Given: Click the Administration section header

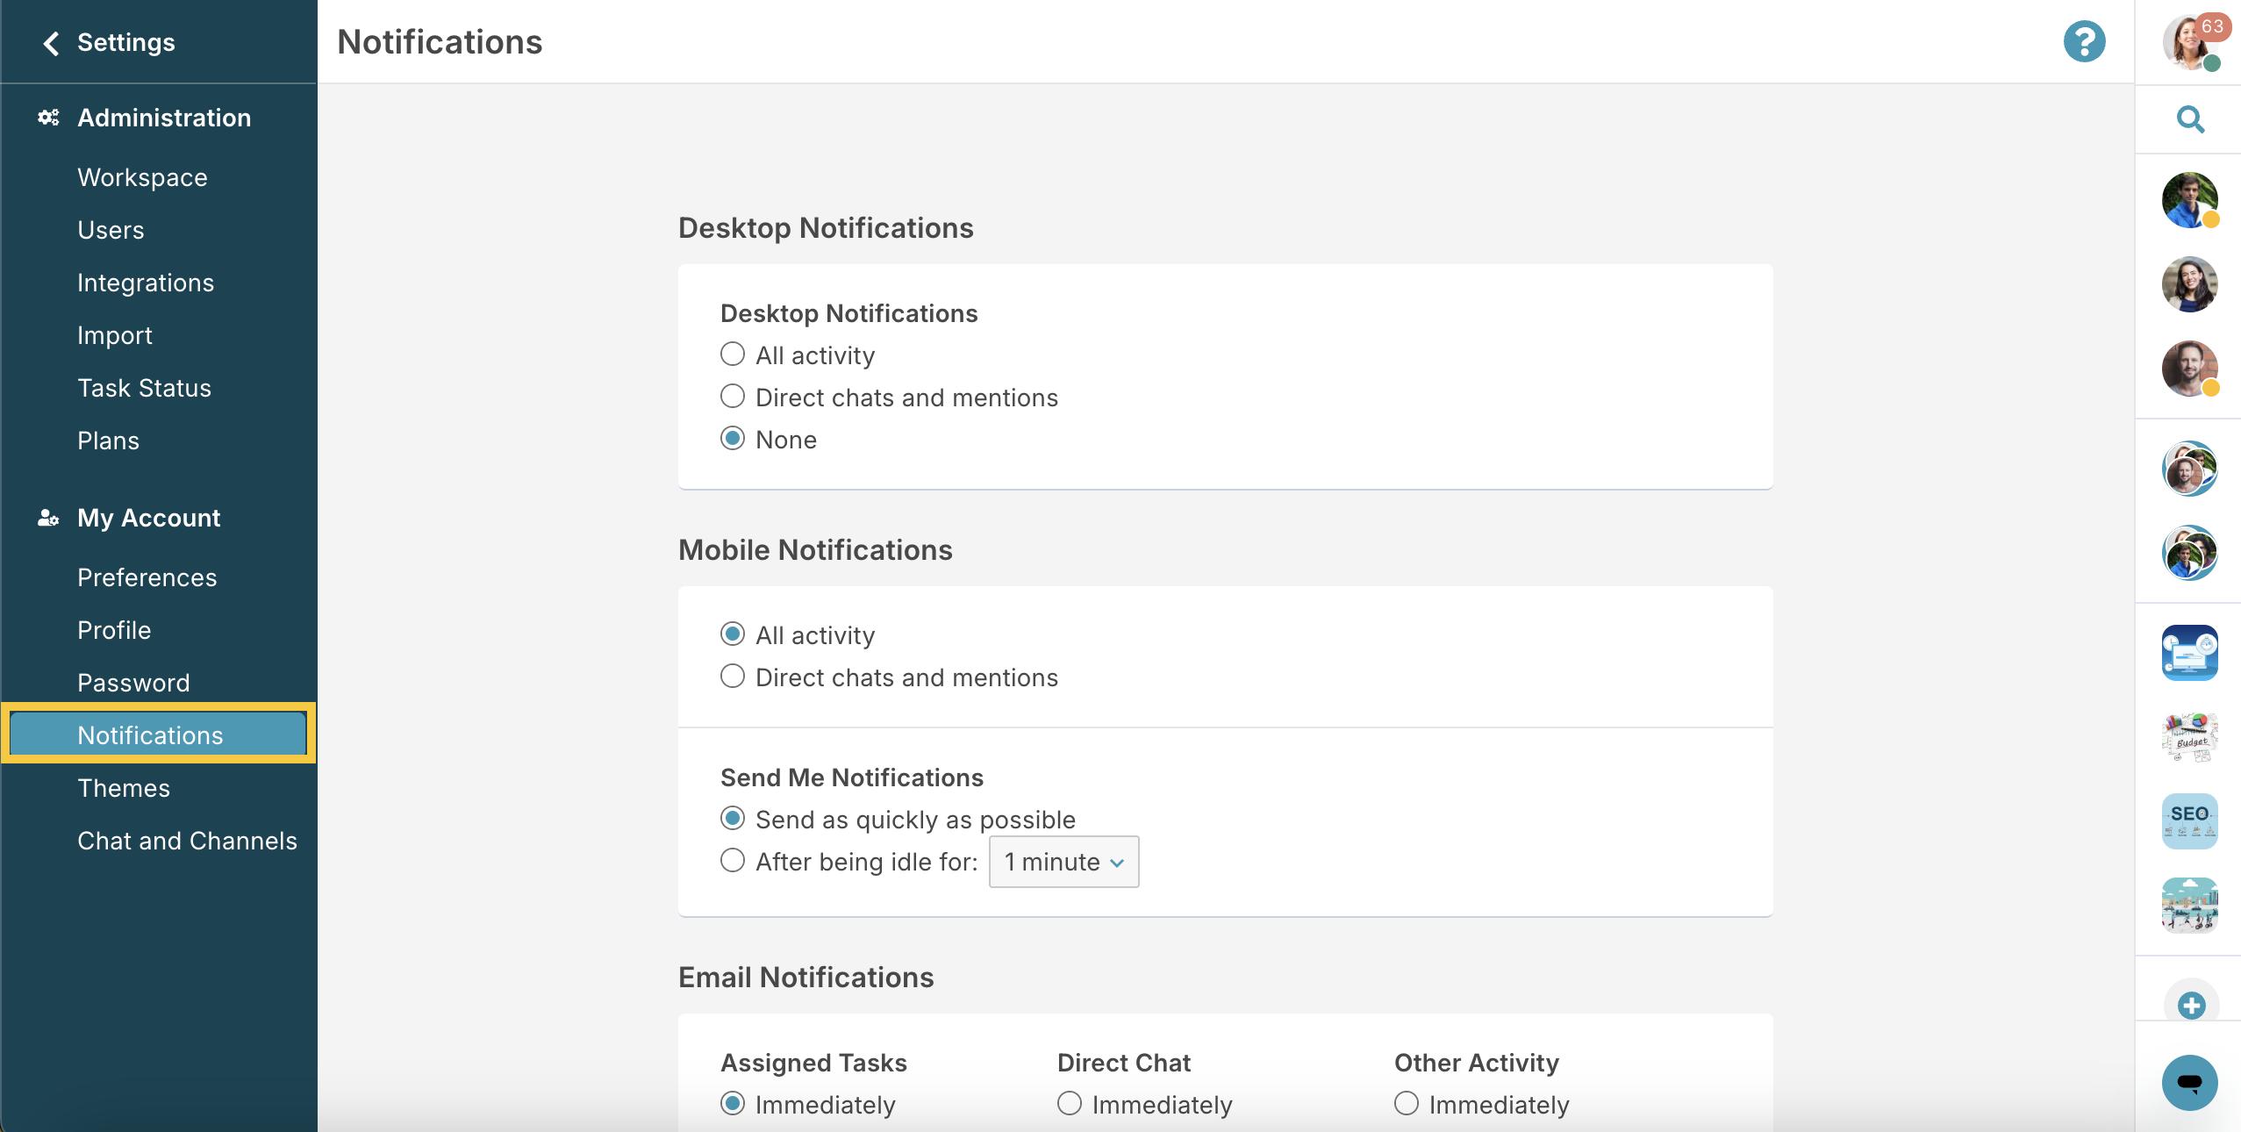Looking at the screenshot, I should (164, 118).
